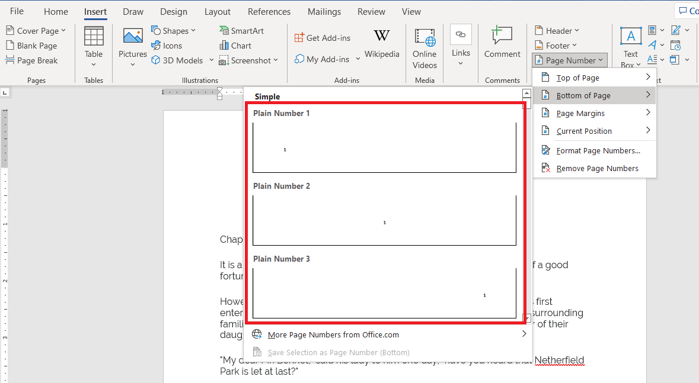Image resolution: width=699 pixels, height=383 pixels.
Task: Open the Current Position submenu
Action: point(594,131)
